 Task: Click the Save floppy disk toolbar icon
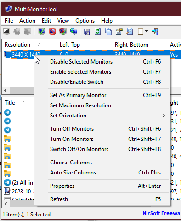click(x=87, y=31)
